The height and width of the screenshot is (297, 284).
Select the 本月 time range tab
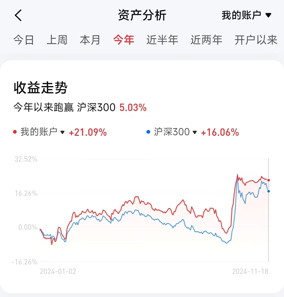[x=90, y=40]
